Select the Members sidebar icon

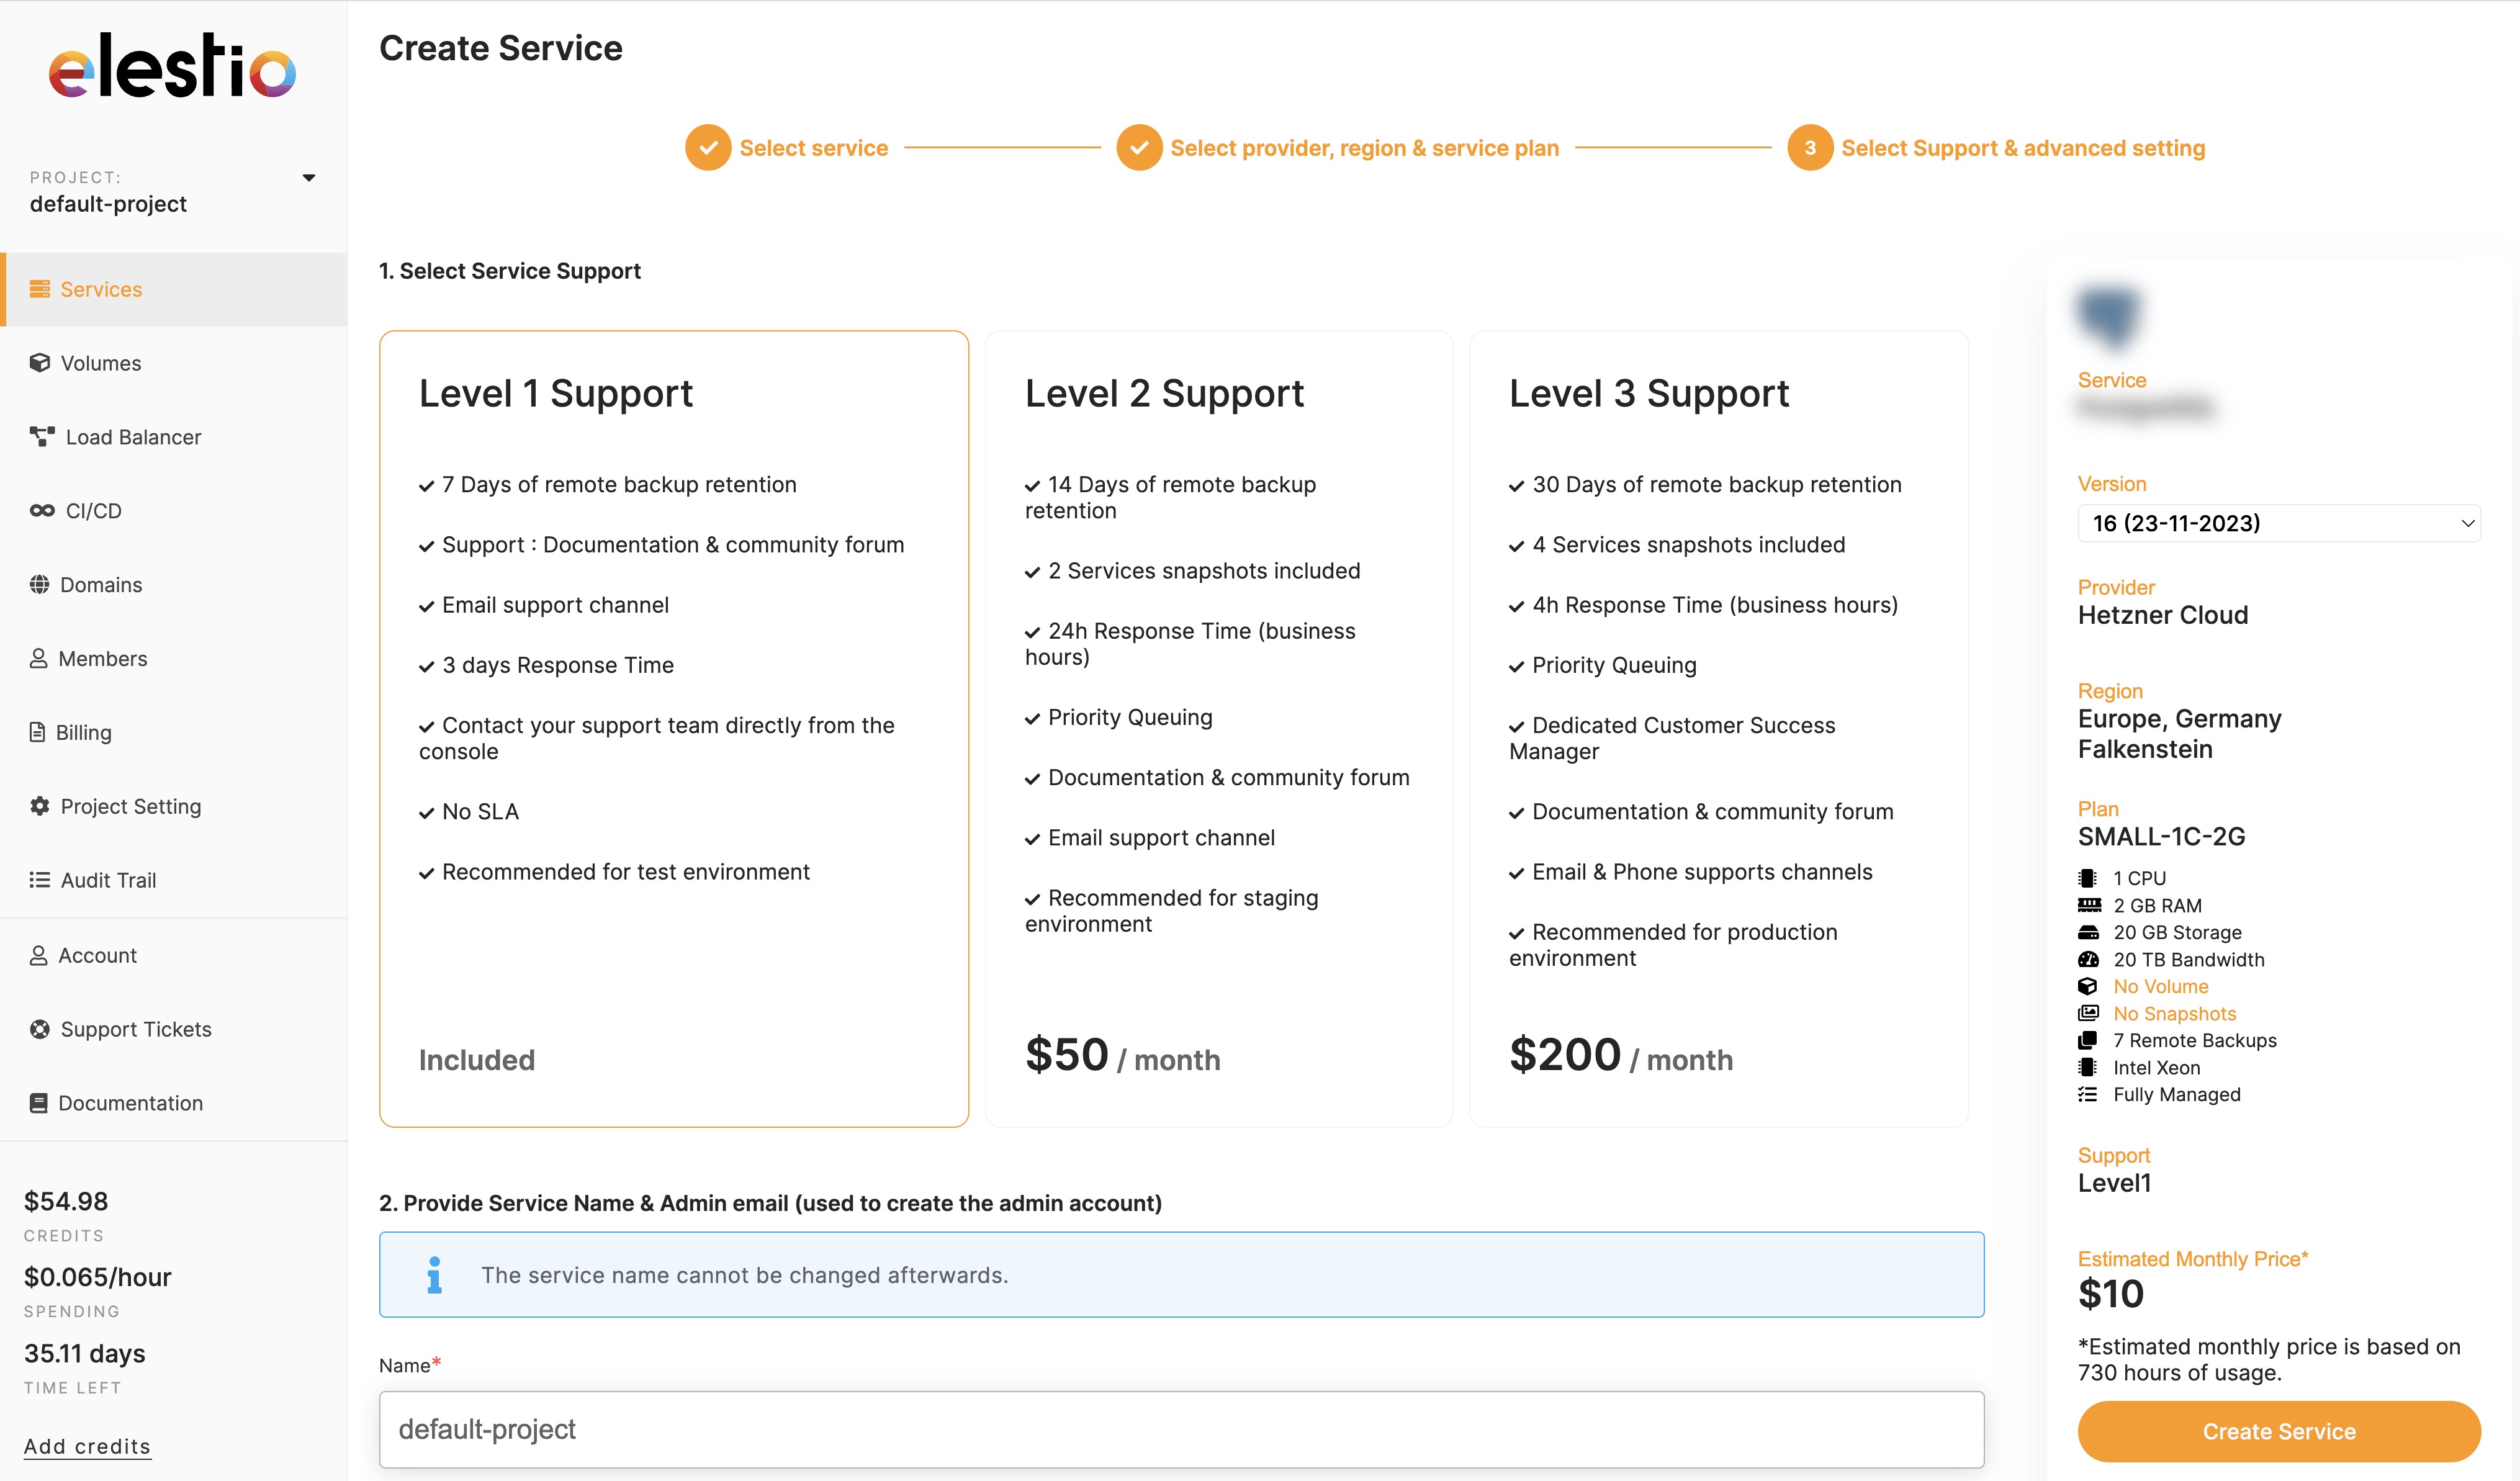(103, 658)
